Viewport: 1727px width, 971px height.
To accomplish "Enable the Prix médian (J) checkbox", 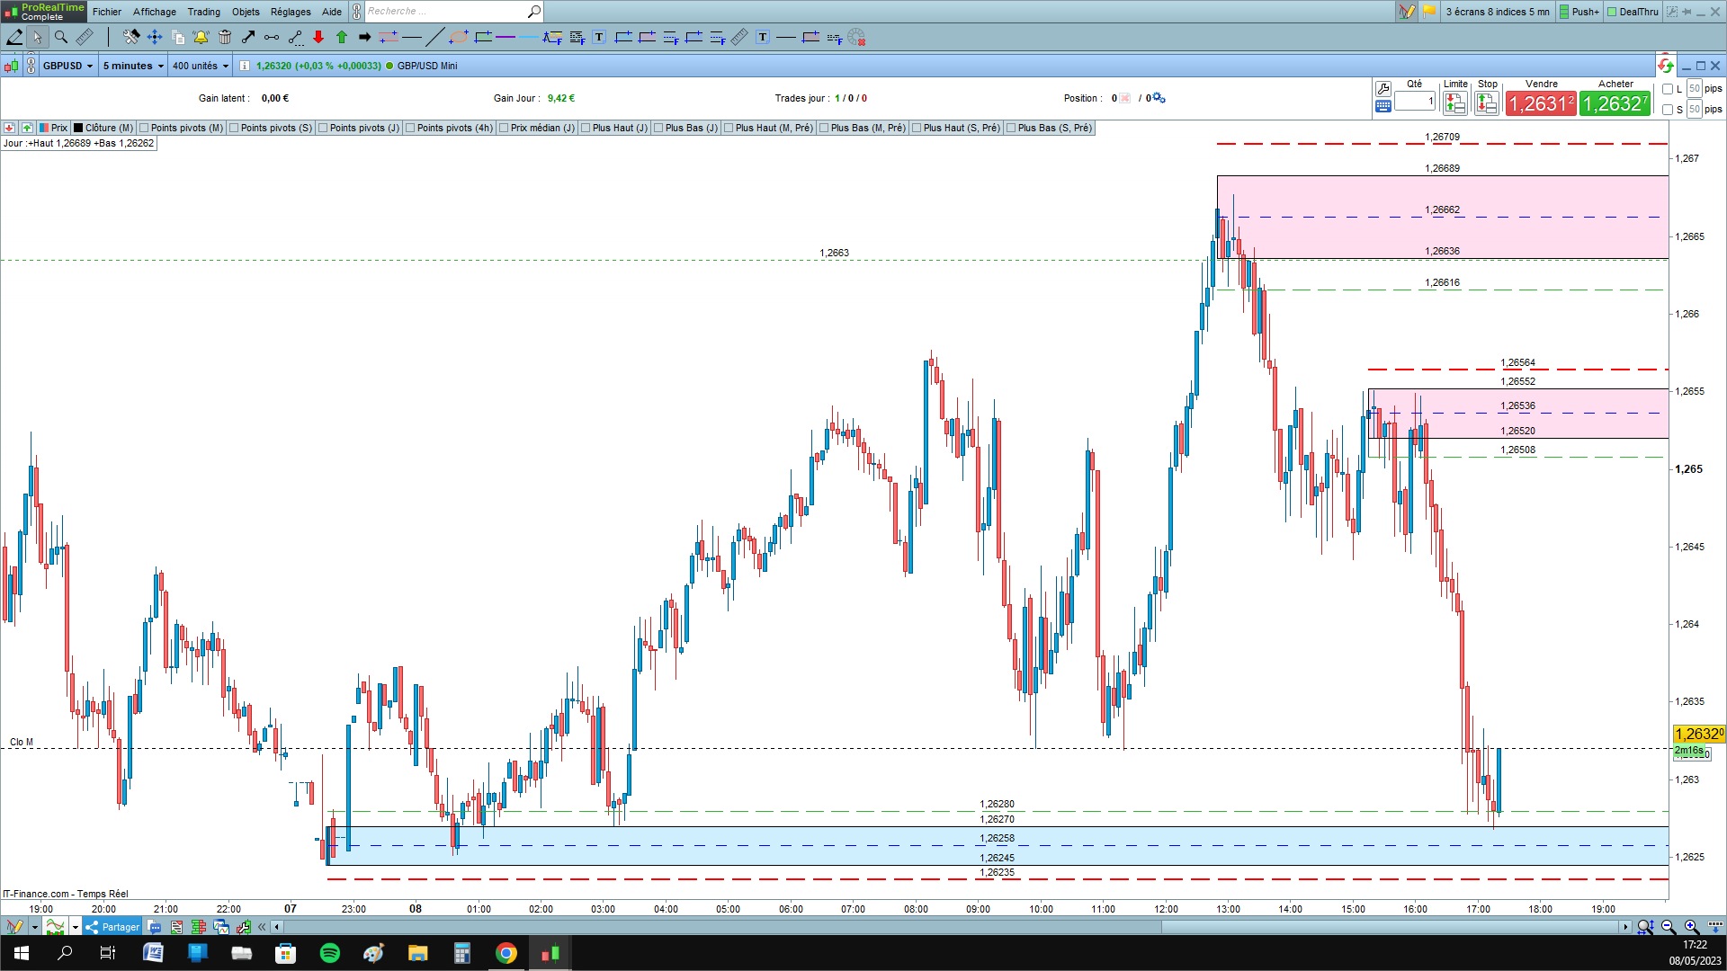I will 504,128.
